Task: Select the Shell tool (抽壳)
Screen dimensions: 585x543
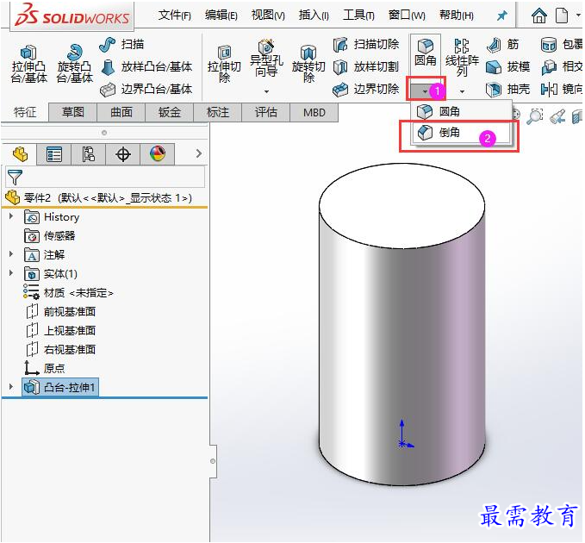Action: pos(508,89)
